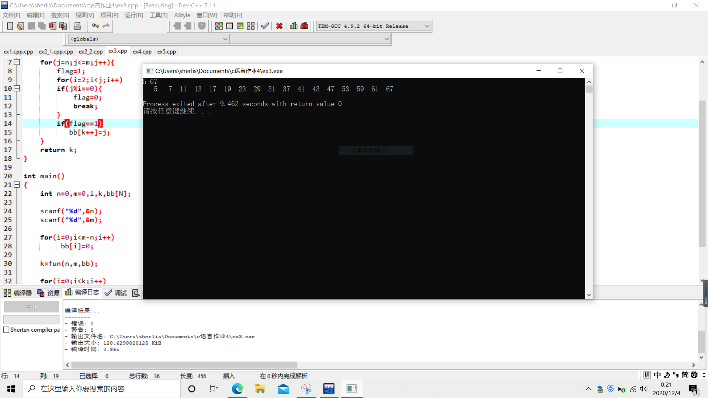Expand the (globals) scope dropdown
708x398 pixels.
tap(225, 39)
